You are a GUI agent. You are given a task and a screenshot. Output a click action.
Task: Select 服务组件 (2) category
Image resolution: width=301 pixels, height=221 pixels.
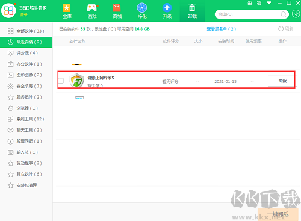pos(26,97)
